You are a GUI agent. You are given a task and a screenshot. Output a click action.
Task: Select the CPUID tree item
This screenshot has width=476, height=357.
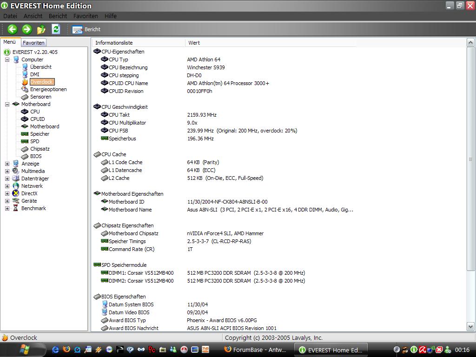(37, 119)
